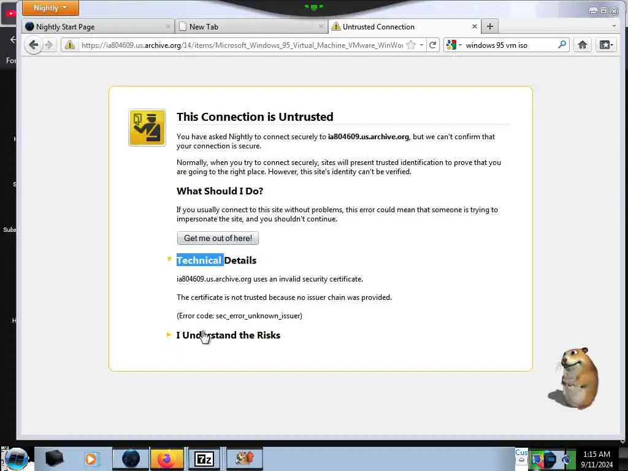Open the 7-Zip taskbar icon
628x471 pixels.
point(204,459)
